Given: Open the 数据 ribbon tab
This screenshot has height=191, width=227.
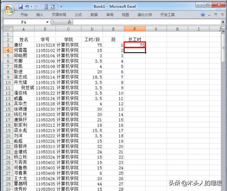Looking at the screenshot, I should 94,15.
